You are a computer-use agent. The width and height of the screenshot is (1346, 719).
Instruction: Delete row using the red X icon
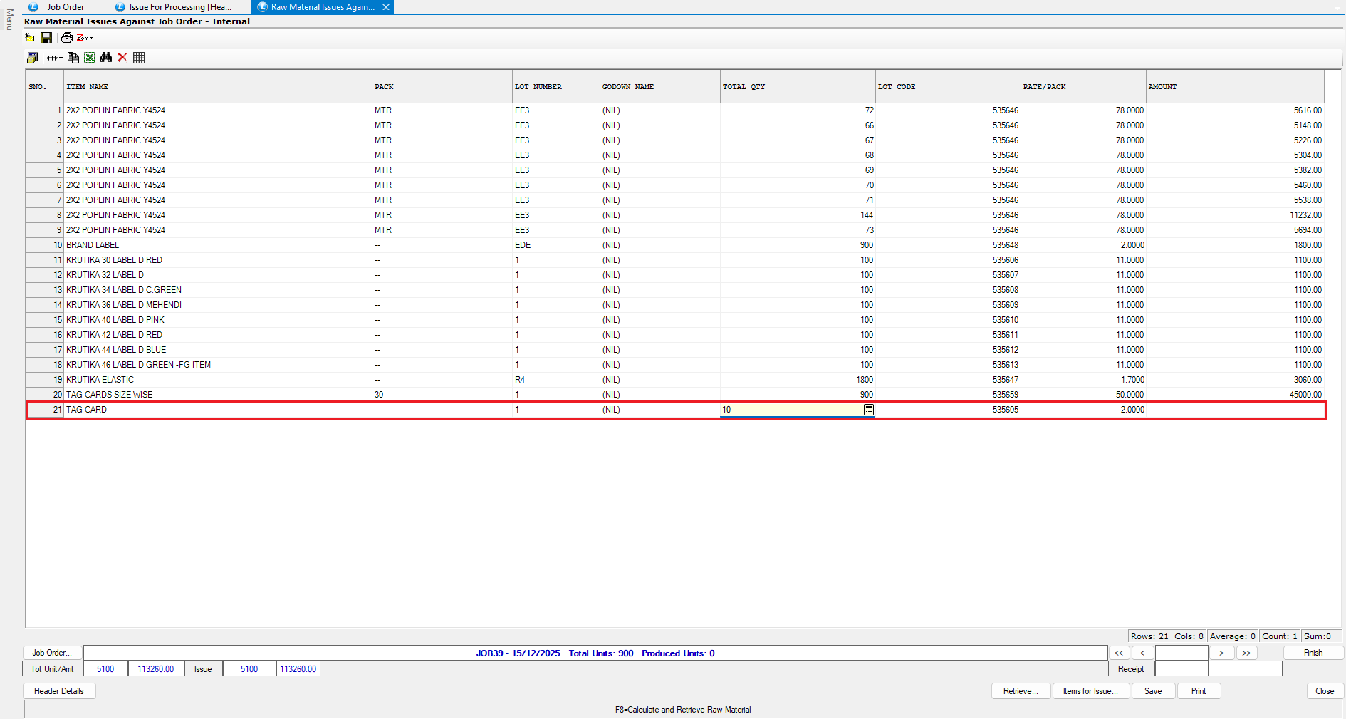122,58
